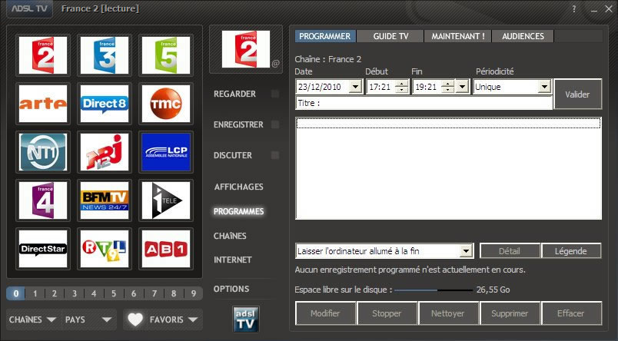
Task: Open the Direct 8 channel
Action: pos(105,104)
